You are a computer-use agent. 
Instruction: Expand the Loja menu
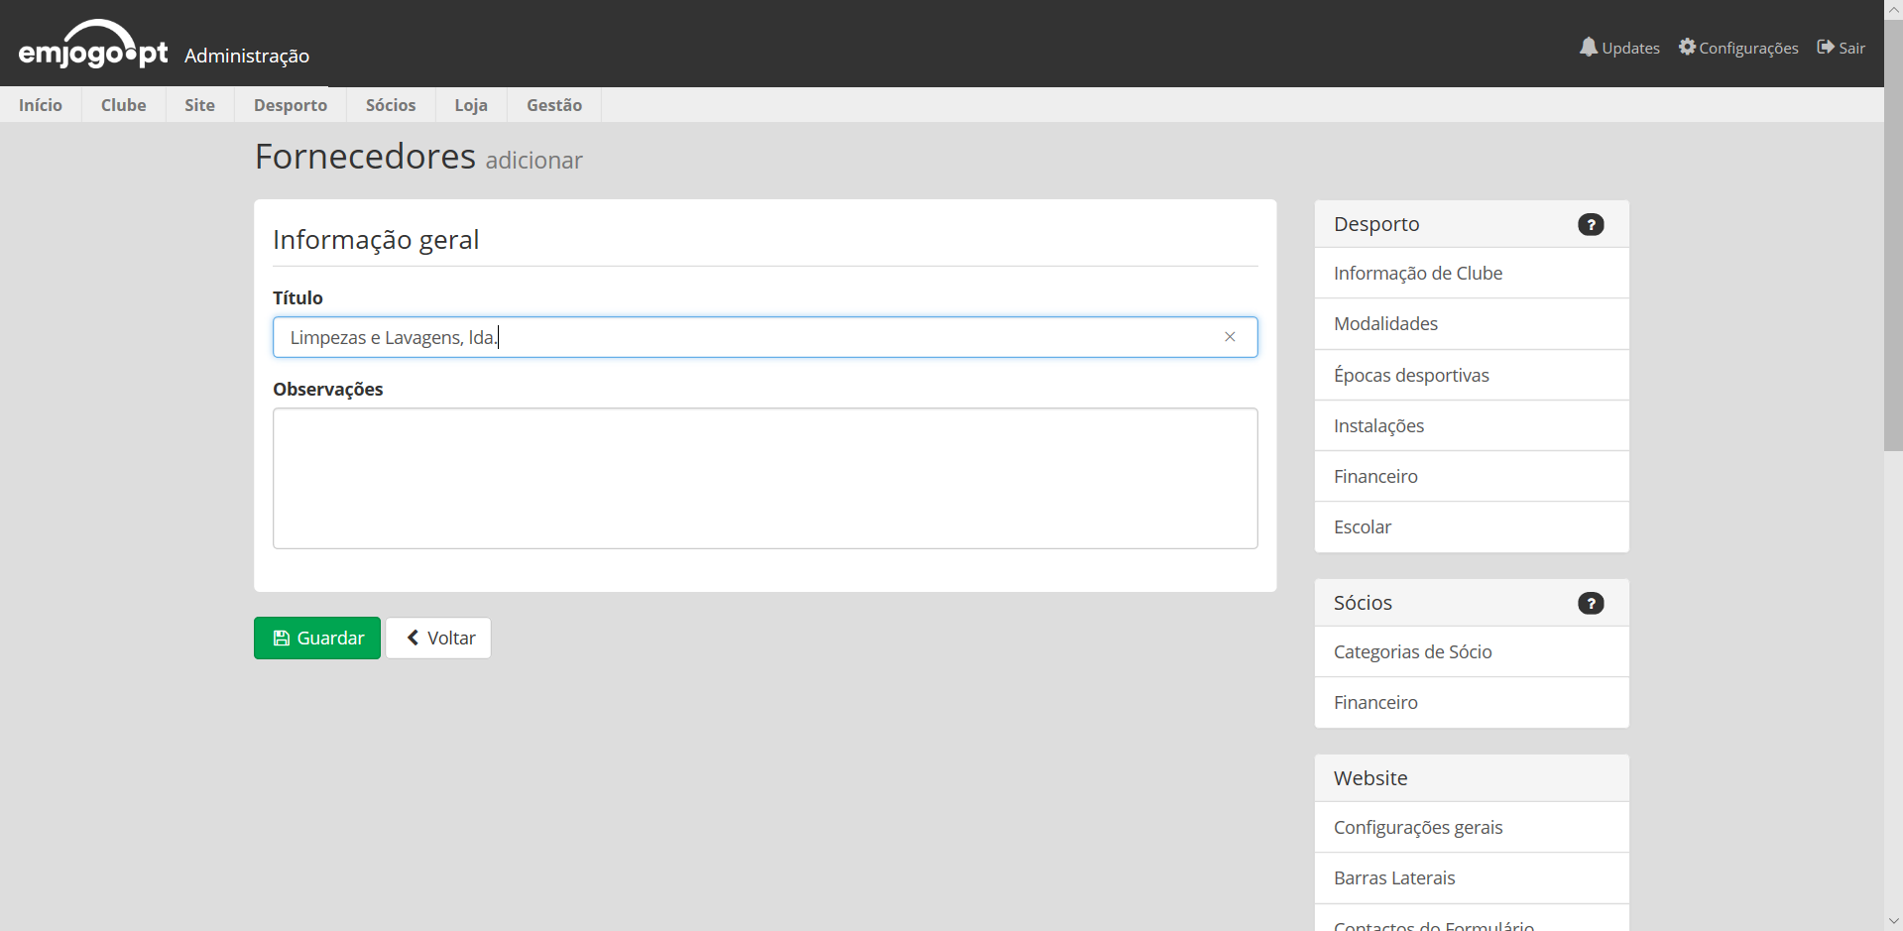470,105
